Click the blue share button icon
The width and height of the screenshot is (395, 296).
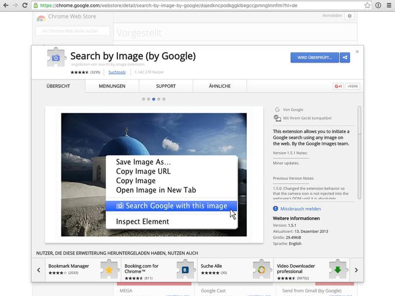[345, 57]
